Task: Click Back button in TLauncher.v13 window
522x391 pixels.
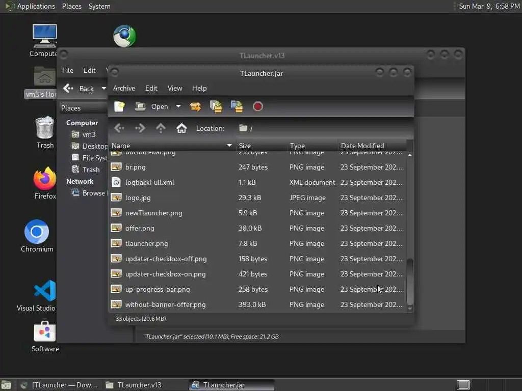Action: coord(79,89)
